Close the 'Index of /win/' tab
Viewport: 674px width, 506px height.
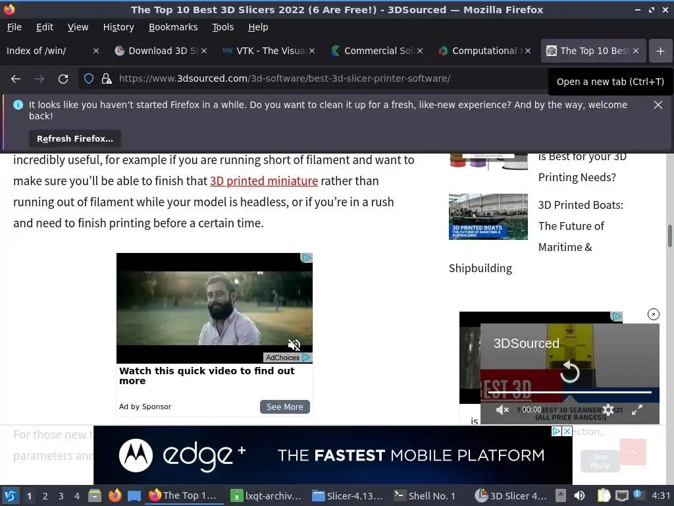96,51
